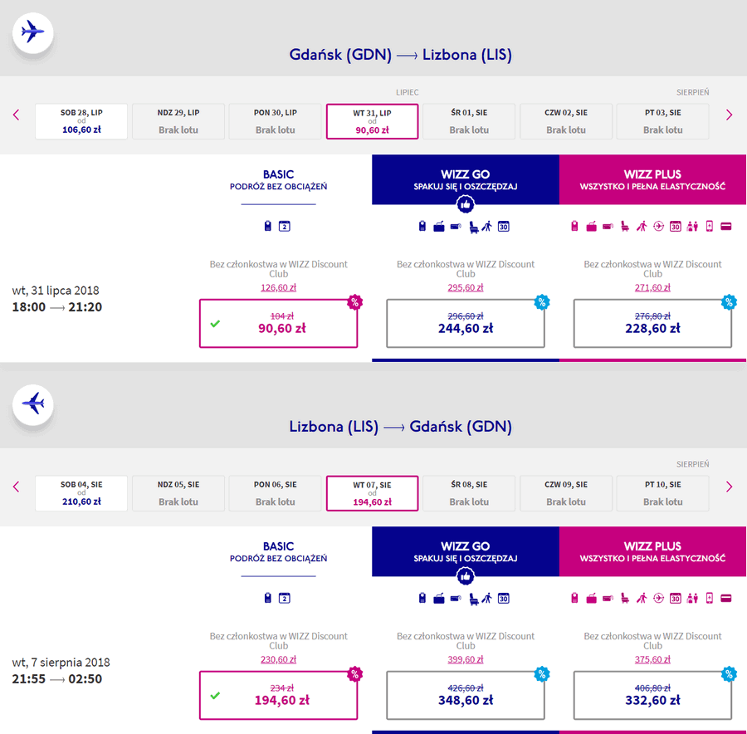Screen dimensions: 747x734
Task: Click the non-member price 126,60 zł link
Action: (278, 287)
